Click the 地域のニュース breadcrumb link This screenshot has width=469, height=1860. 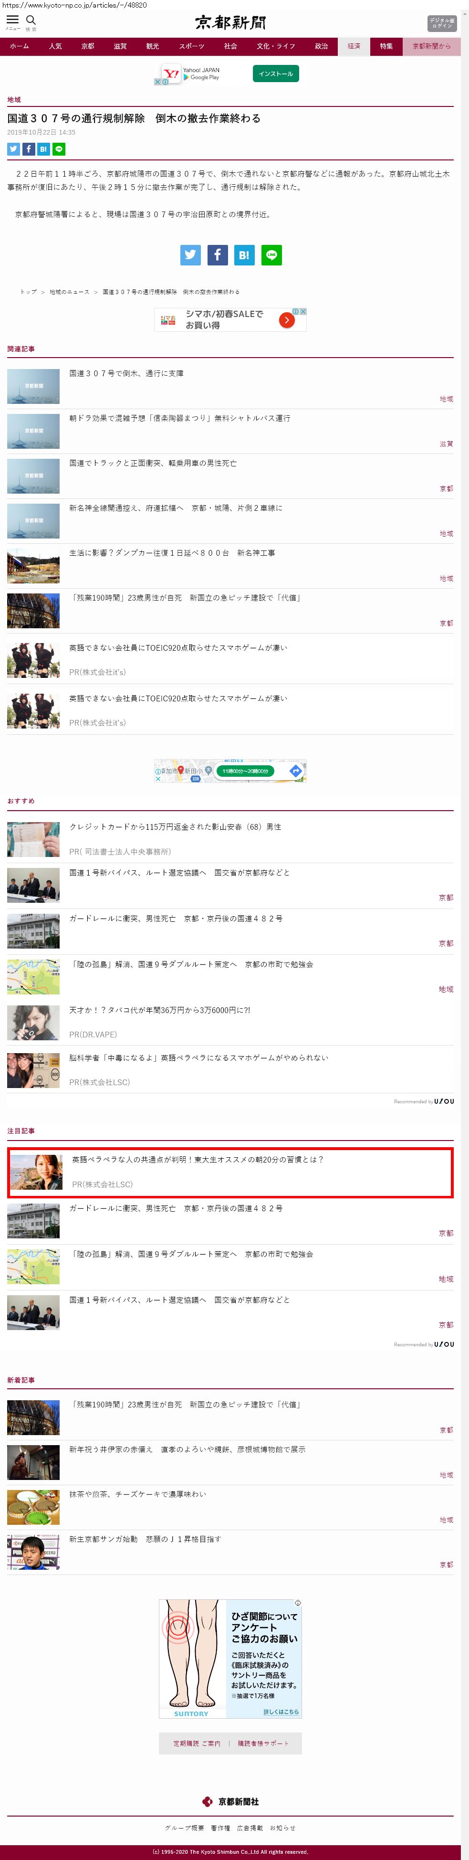coord(69,292)
